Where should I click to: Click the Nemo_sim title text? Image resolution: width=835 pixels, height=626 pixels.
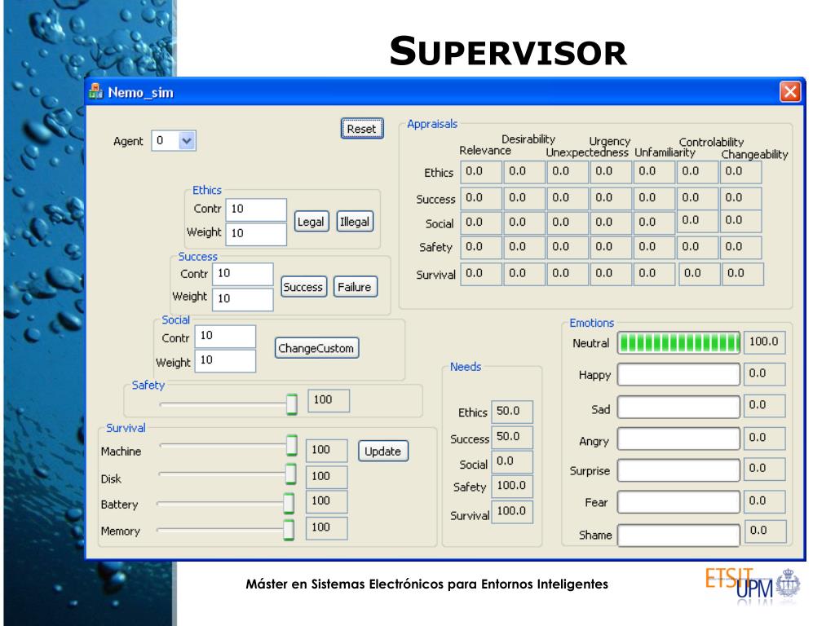click(140, 93)
